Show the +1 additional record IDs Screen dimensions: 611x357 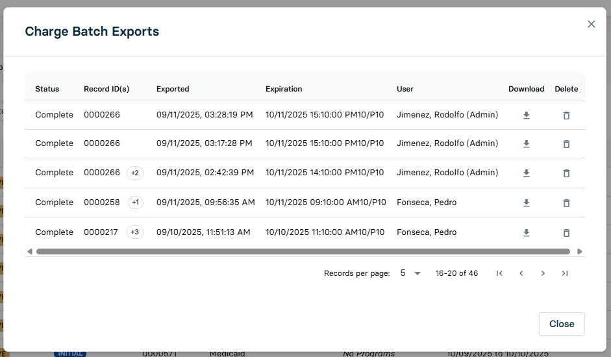pyautogui.click(x=135, y=203)
